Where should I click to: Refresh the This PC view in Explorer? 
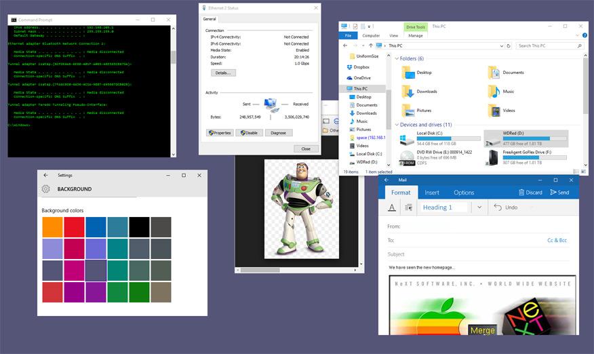pos(509,46)
